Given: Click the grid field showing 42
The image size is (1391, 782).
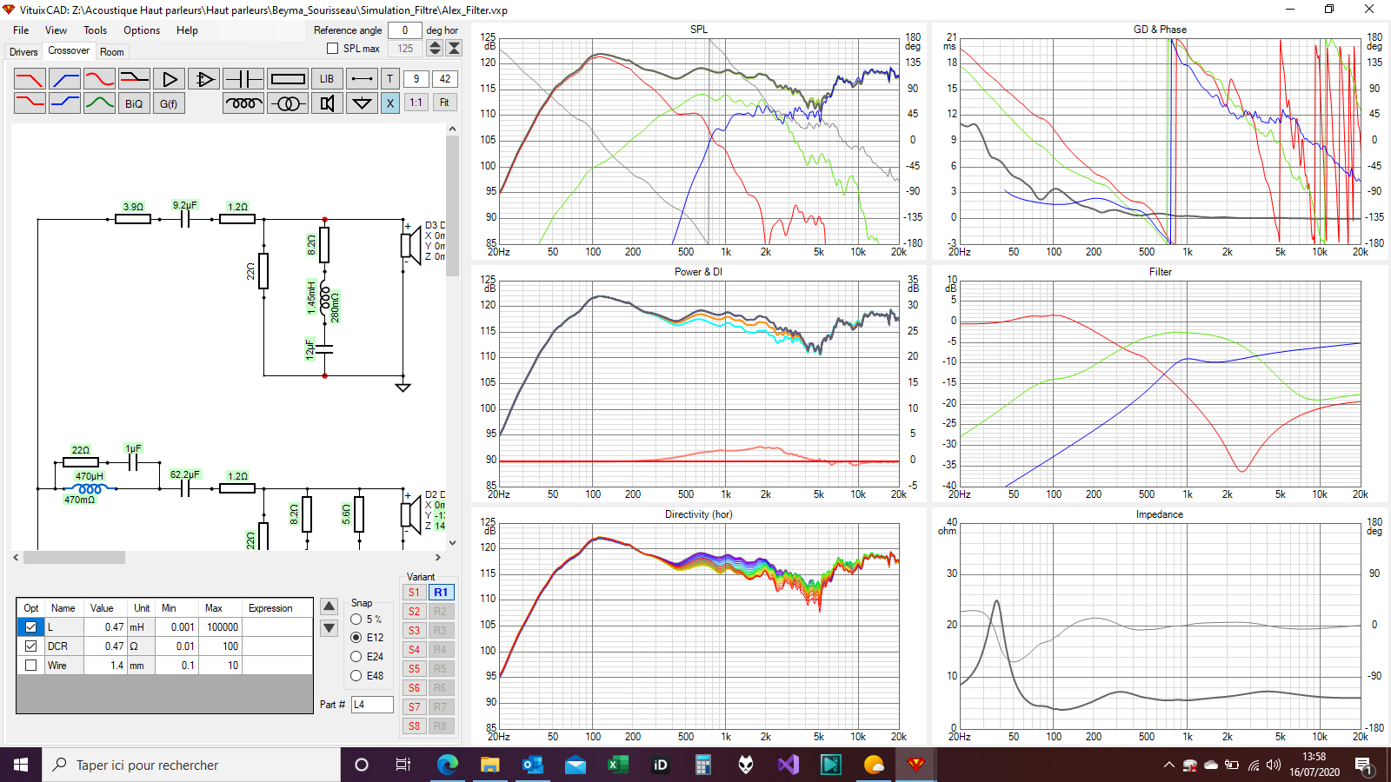Looking at the screenshot, I should tap(444, 79).
